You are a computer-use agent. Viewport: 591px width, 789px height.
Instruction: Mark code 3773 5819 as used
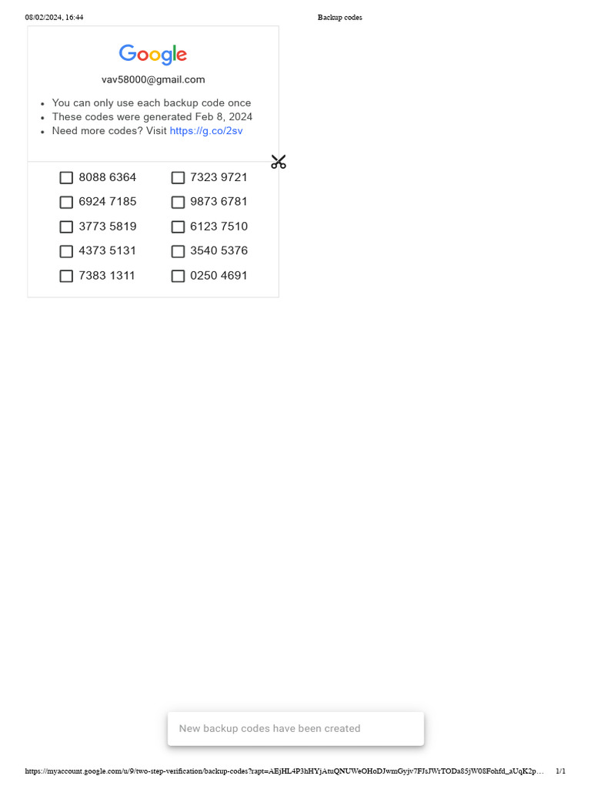coord(66,227)
